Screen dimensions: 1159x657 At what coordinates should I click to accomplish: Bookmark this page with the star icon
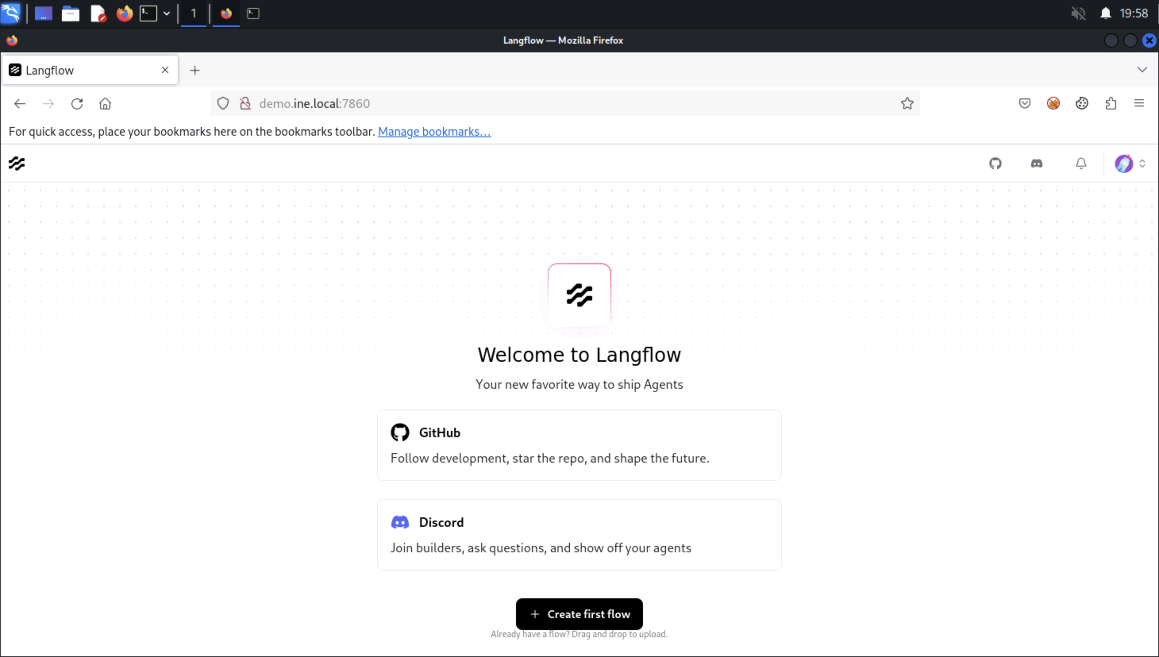pyautogui.click(x=907, y=103)
